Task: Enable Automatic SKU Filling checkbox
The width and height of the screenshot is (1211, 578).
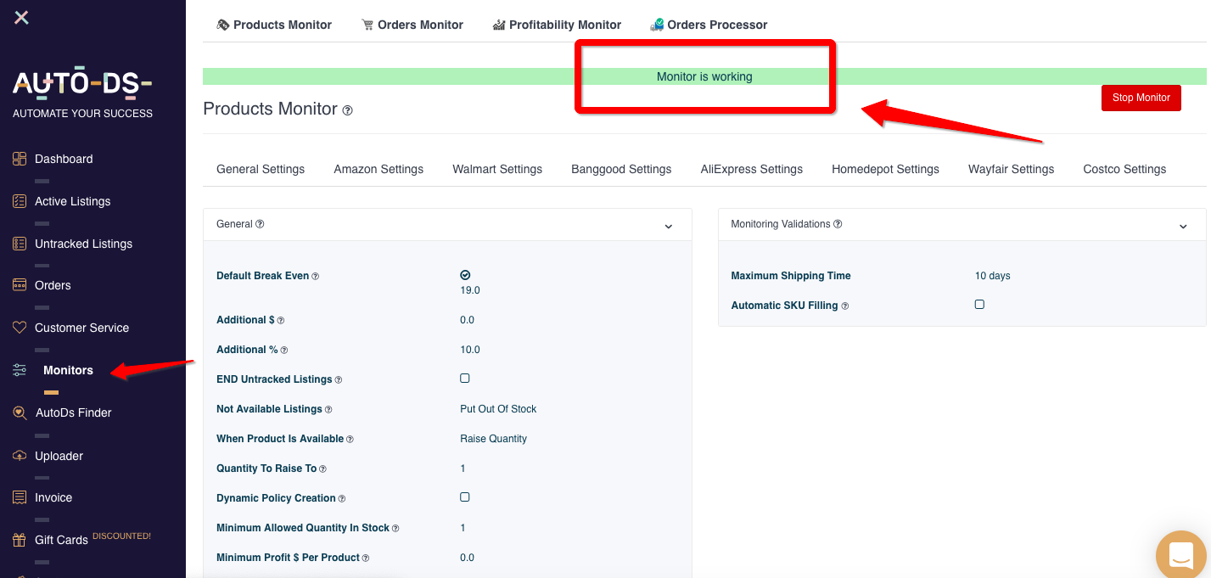Action: pos(979,304)
